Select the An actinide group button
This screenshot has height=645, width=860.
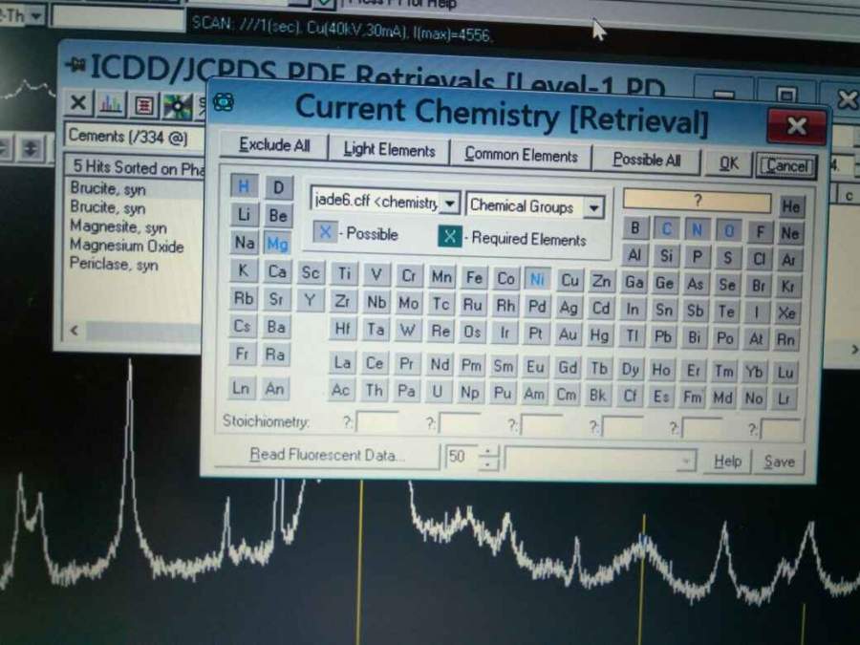[274, 389]
